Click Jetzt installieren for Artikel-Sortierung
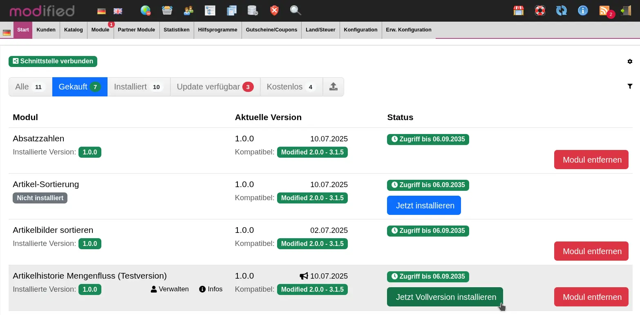This screenshot has width=640, height=315. click(x=424, y=206)
